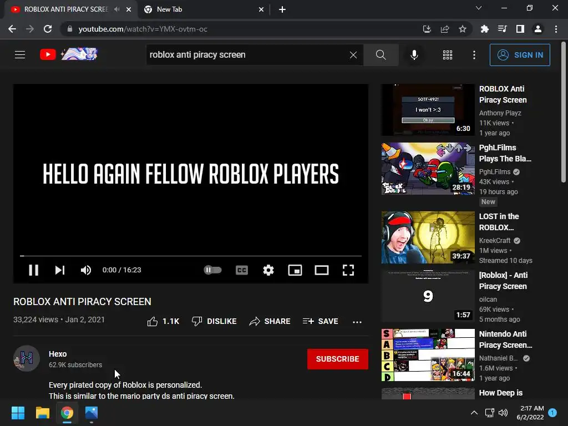568x426 pixels.
Task: Click the page vertical scrollbar
Action: click(564, 112)
